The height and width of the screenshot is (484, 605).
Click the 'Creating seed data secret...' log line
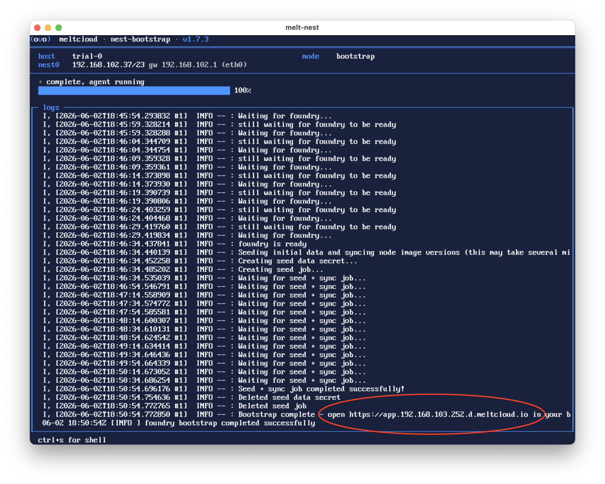(x=200, y=261)
